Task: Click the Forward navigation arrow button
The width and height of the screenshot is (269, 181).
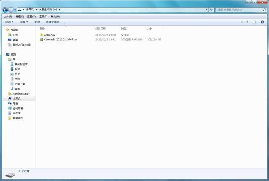Action: point(11,9)
